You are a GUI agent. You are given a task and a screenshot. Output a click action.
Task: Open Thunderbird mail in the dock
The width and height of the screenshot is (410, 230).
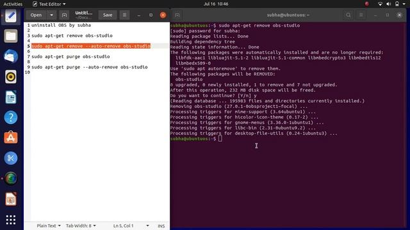(11, 56)
